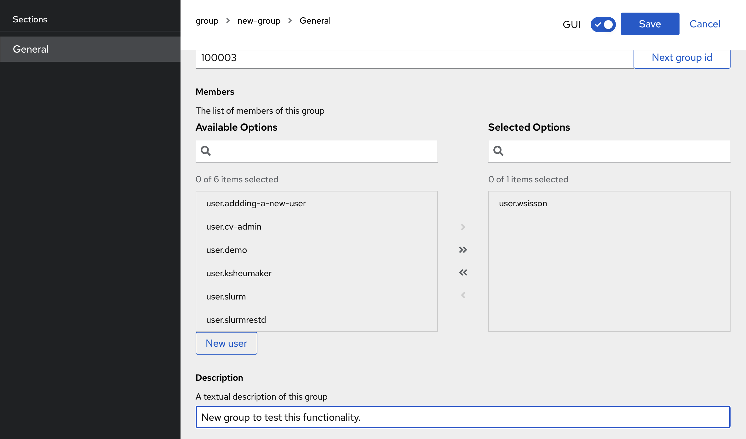Select user.wsisson in selected options
Viewport: 746px width, 439px height.
tap(609, 203)
